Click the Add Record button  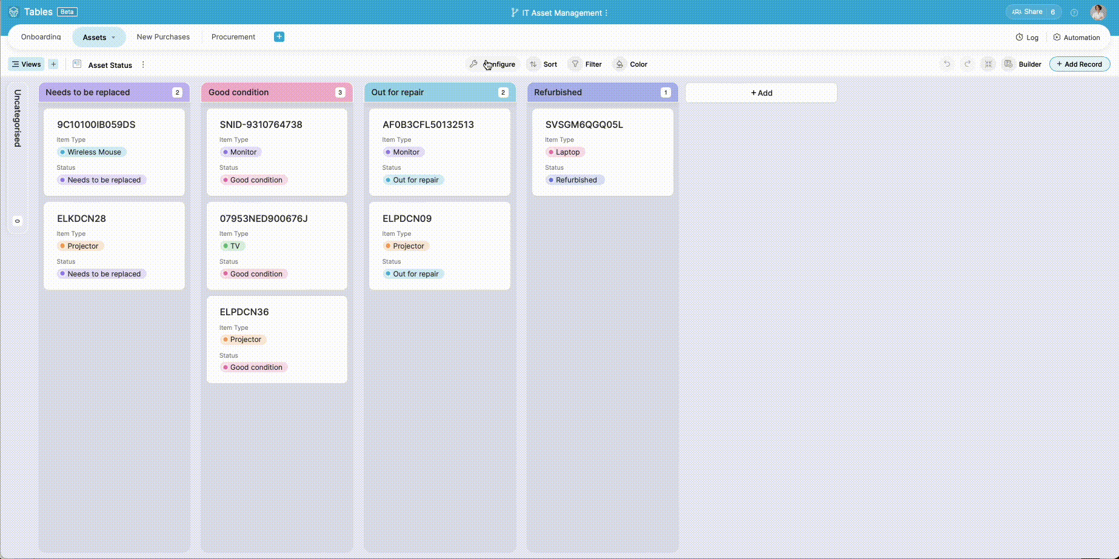pyautogui.click(x=1080, y=64)
